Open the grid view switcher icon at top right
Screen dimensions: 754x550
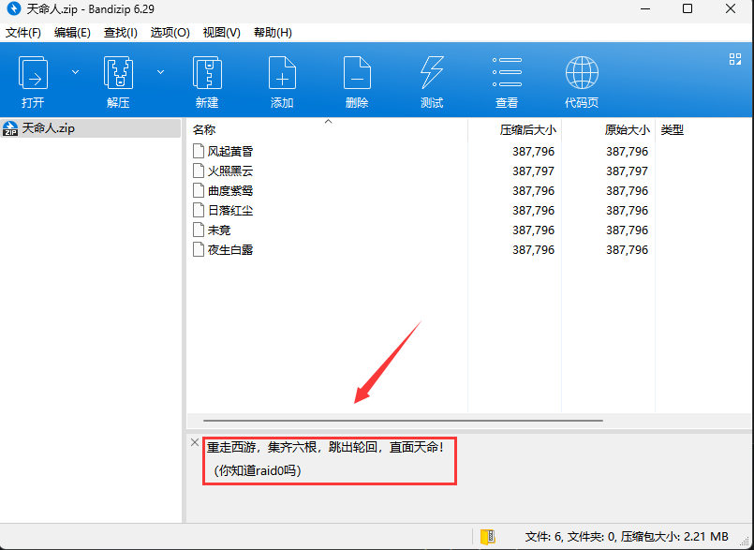(x=735, y=59)
